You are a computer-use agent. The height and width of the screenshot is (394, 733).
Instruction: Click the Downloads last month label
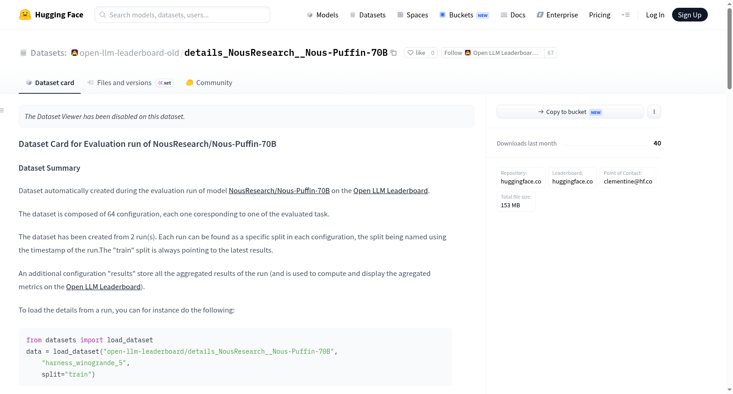526,143
